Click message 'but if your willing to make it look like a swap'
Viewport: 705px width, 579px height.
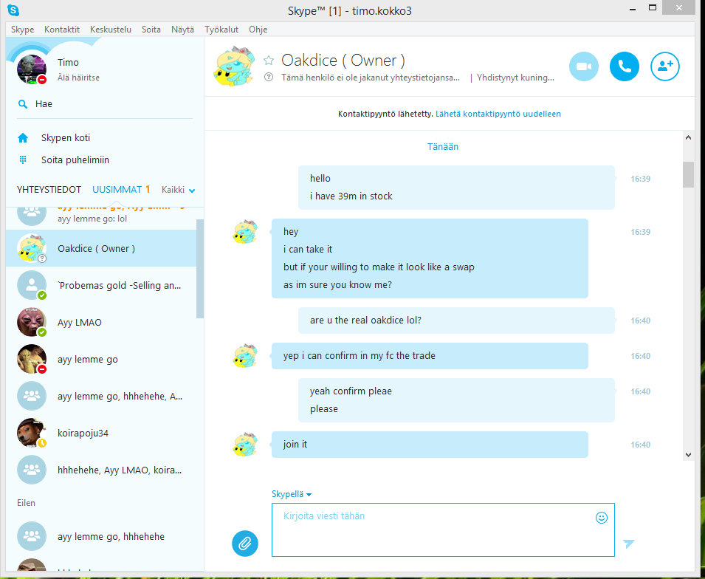[x=379, y=267]
